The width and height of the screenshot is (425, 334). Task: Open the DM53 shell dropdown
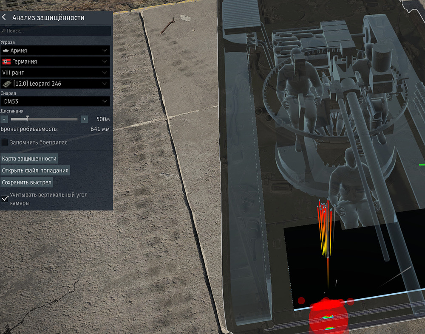(x=55, y=101)
